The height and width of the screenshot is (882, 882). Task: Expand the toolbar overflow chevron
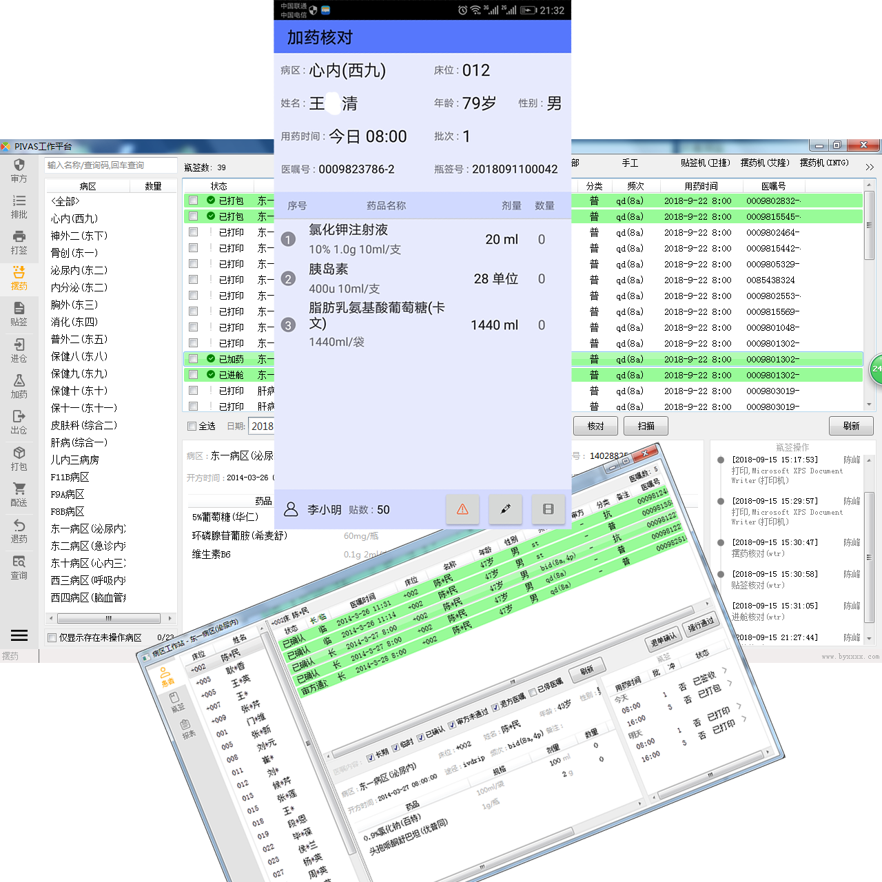pyautogui.click(x=870, y=166)
